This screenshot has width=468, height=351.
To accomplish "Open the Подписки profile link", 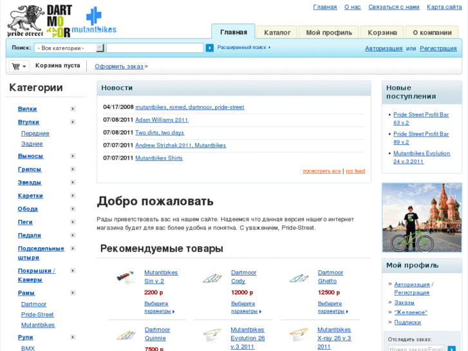I will coord(407,322).
